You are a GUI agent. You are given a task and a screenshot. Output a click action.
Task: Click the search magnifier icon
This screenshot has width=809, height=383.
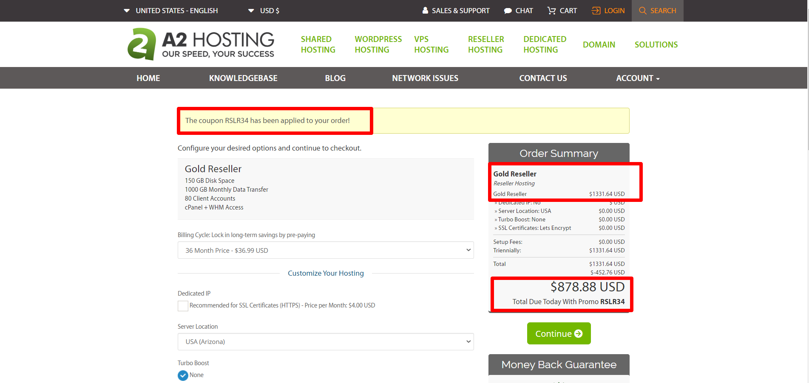tap(643, 11)
